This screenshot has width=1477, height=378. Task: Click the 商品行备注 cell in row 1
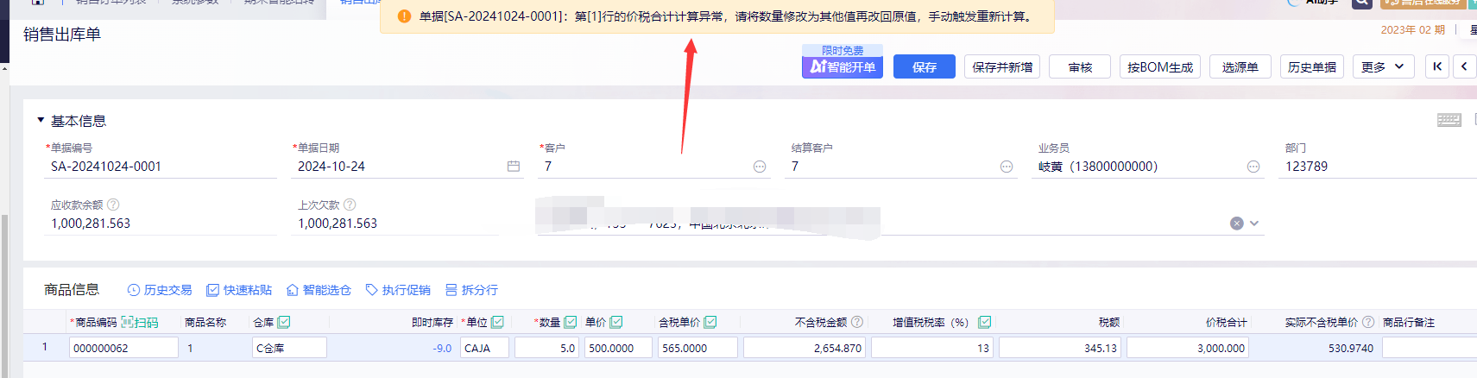click(1430, 348)
